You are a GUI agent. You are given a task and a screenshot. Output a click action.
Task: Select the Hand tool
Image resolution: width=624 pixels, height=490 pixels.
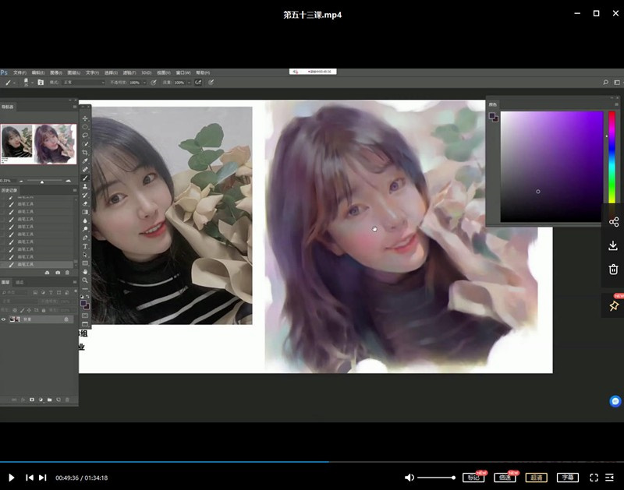[x=85, y=271]
